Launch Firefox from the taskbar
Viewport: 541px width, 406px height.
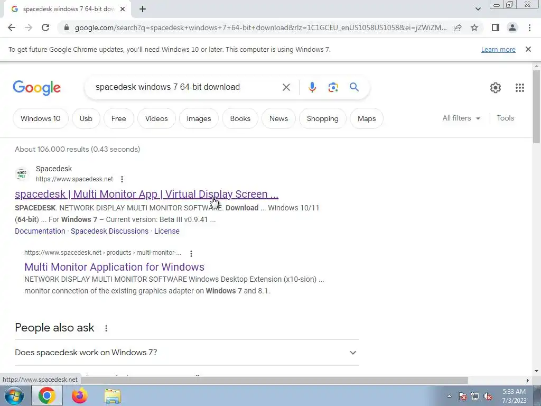(80, 395)
